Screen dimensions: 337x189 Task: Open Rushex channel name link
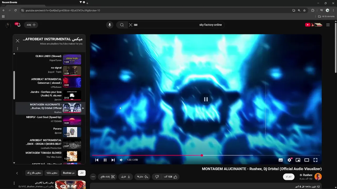308,175
